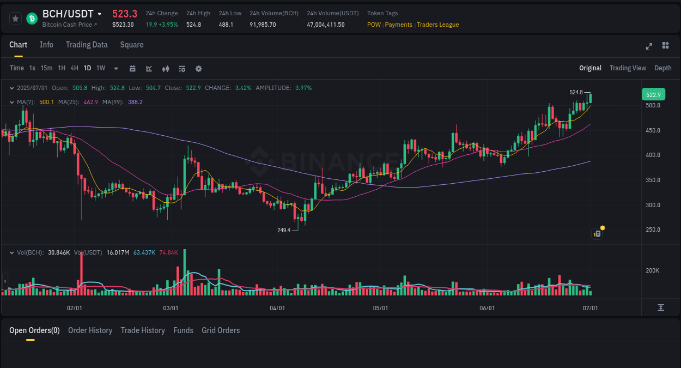This screenshot has height=368, width=681.
Task: Open the candlestick style icon
Action: tap(165, 68)
